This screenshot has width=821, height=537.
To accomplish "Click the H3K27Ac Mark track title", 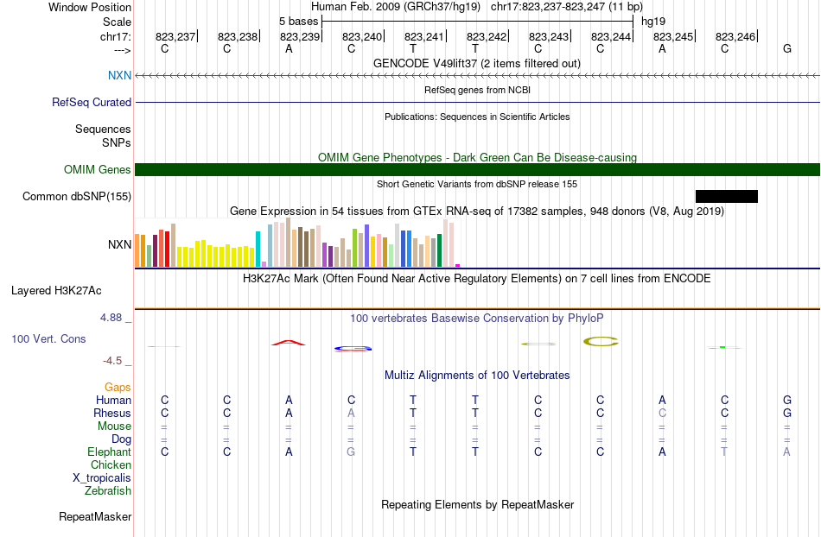I will tap(477, 278).
